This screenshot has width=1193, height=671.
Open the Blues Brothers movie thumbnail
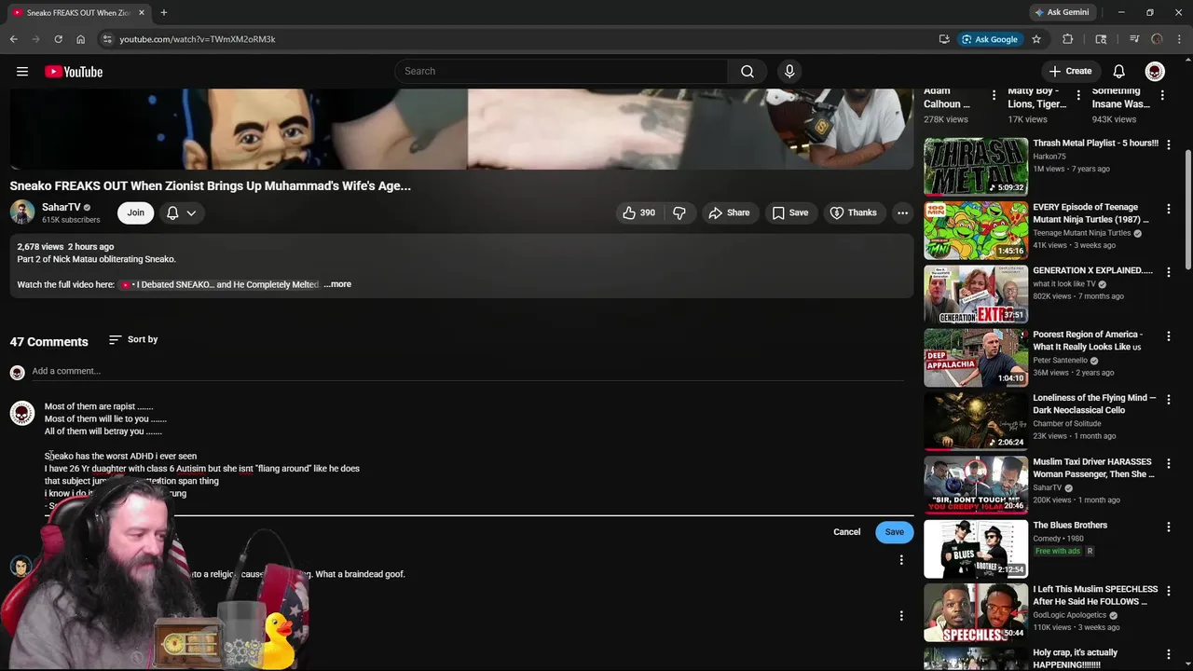(976, 549)
